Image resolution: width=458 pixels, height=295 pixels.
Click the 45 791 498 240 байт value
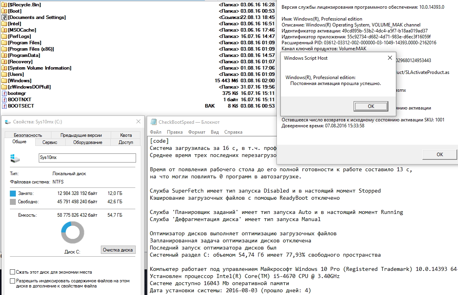click(x=77, y=202)
